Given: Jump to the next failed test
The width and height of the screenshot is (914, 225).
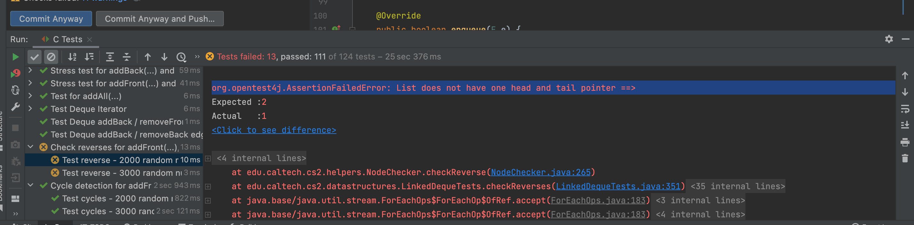Looking at the screenshot, I should (164, 57).
